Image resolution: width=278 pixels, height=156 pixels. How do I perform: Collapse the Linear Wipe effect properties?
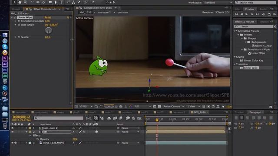(12, 17)
